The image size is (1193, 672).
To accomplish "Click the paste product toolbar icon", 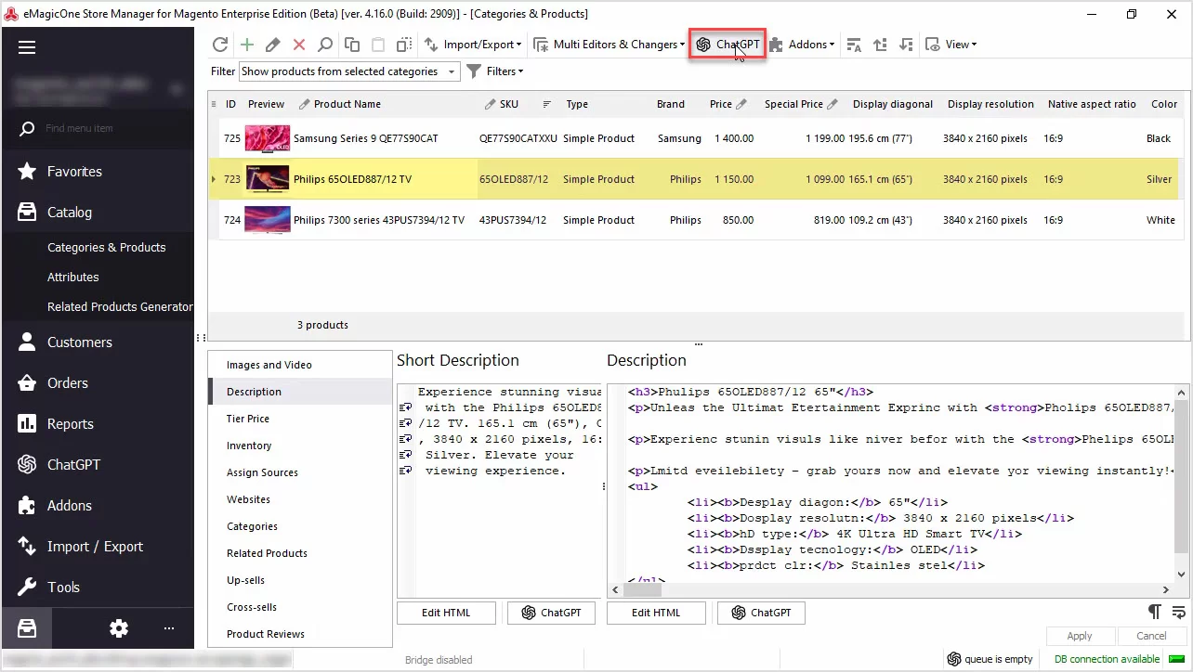I will (x=378, y=45).
